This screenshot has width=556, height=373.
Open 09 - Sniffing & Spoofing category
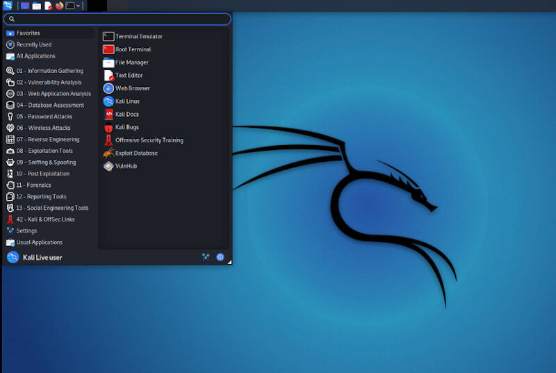49,163
